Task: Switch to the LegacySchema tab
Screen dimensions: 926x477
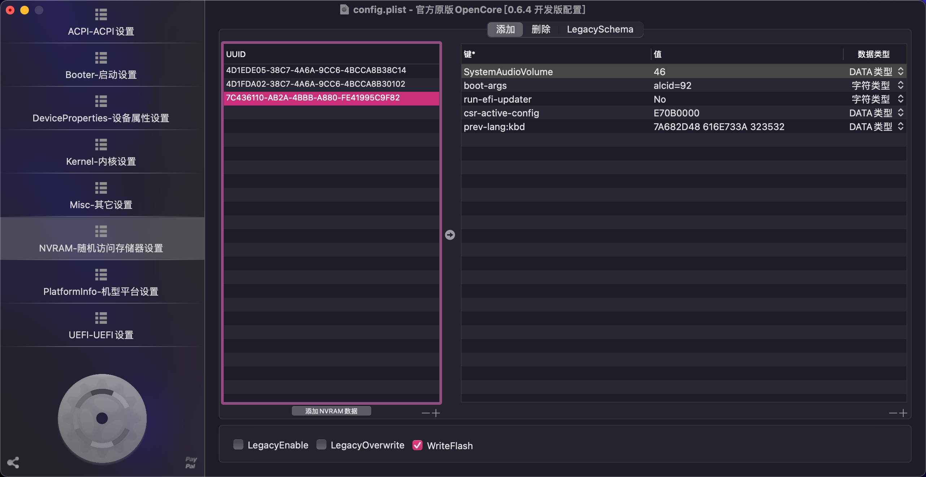Action: [600, 29]
